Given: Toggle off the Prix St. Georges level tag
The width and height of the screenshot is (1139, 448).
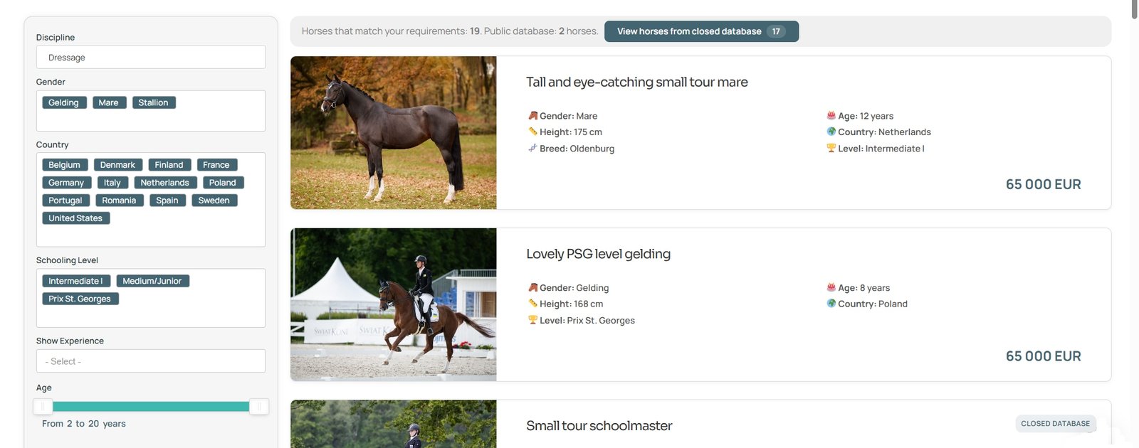Looking at the screenshot, I should coord(80,299).
